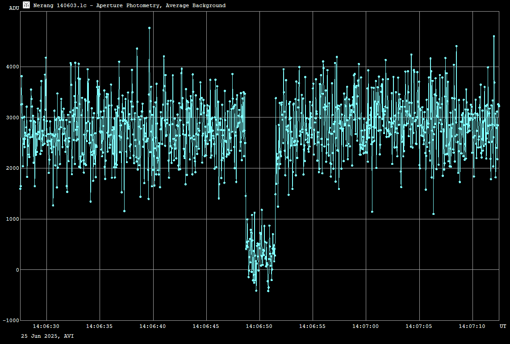This screenshot has height=344, width=510.
Task: Click the 1000 value on the ADU axis
Action: tap(12, 219)
